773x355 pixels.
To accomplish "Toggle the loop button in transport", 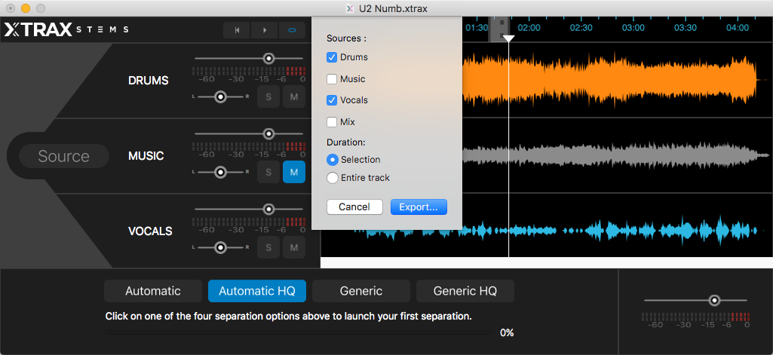I will 292,30.
